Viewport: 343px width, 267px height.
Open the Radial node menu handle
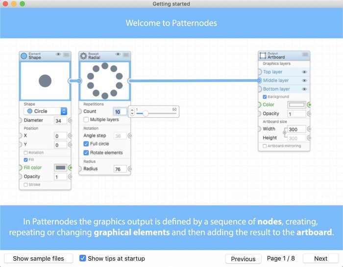pyautogui.click(x=126, y=55)
